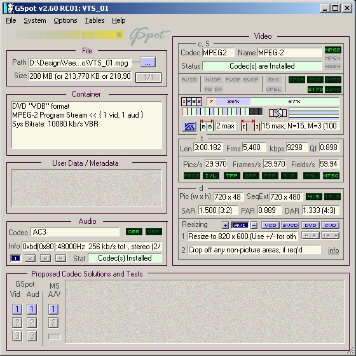This screenshot has height=356, width=356.
Task: Open the Options menu
Action: point(65,20)
